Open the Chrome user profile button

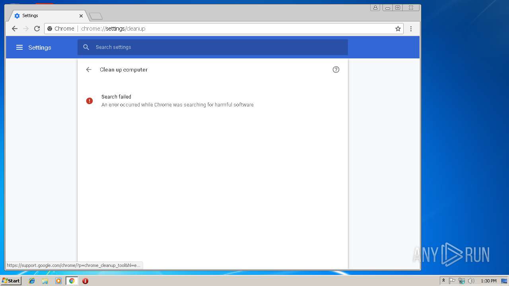(375, 8)
